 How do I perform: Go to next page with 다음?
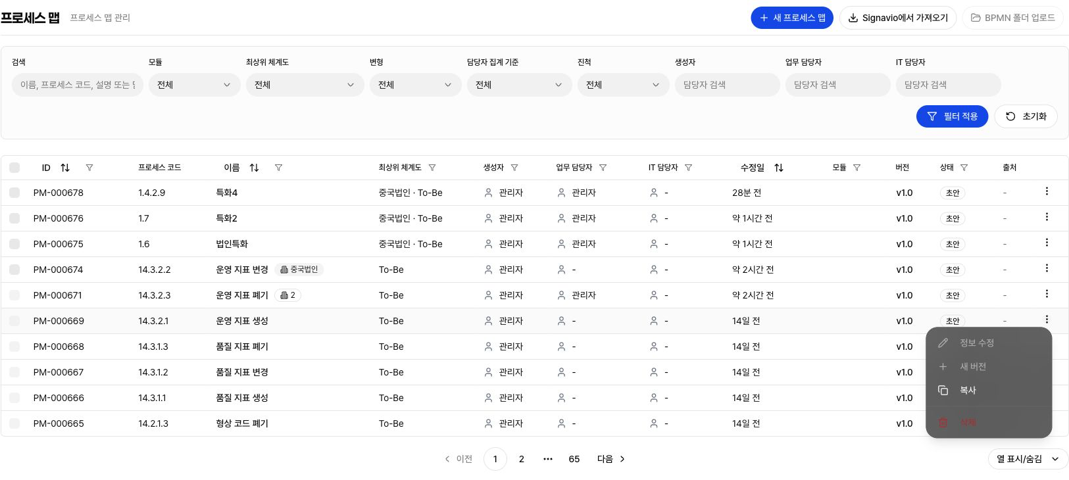611,459
